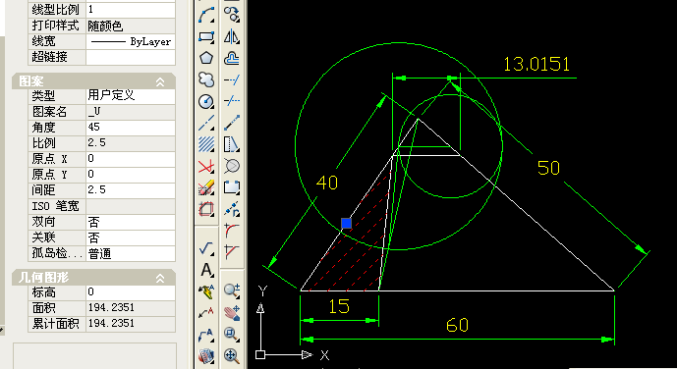The width and height of the screenshot is (677, 369).
Task: Select the Circle tool with radius mark
Action: click(x=206, y=101)
